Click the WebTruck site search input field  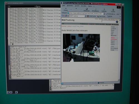pyautogui.click(x=109, y=21)
